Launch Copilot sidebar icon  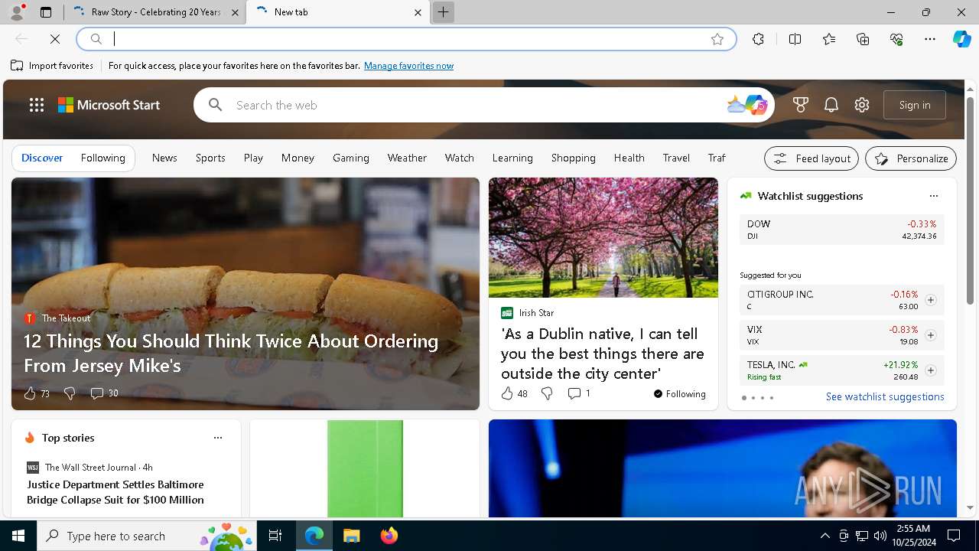point(961,39)
